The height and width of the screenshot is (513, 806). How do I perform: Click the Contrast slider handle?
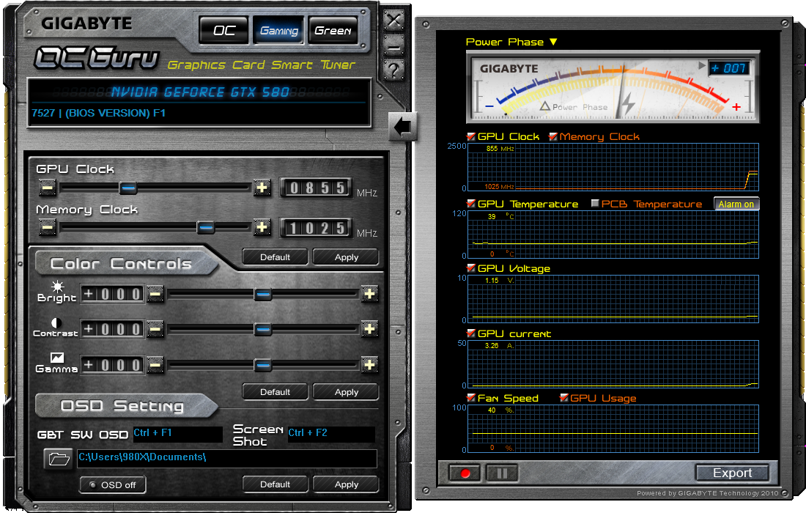(x=262, y=330)
